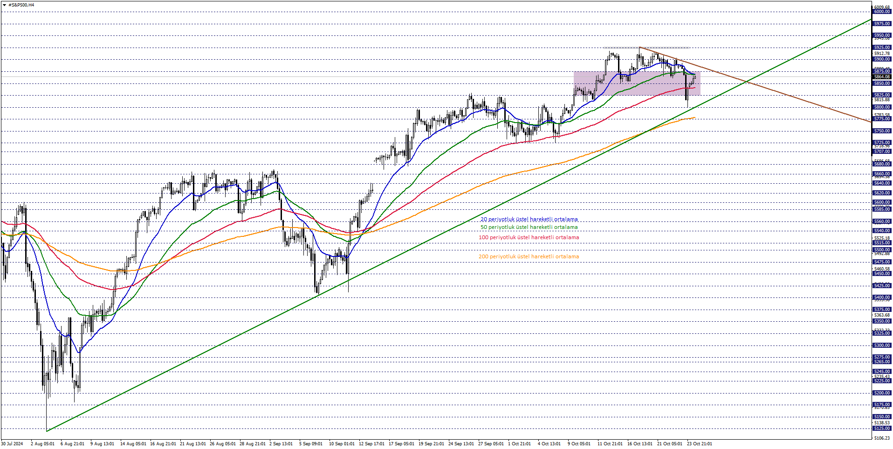
Task: Click the 6000.00 price level label
Action: pyautogui.click(x=882, y=12)
